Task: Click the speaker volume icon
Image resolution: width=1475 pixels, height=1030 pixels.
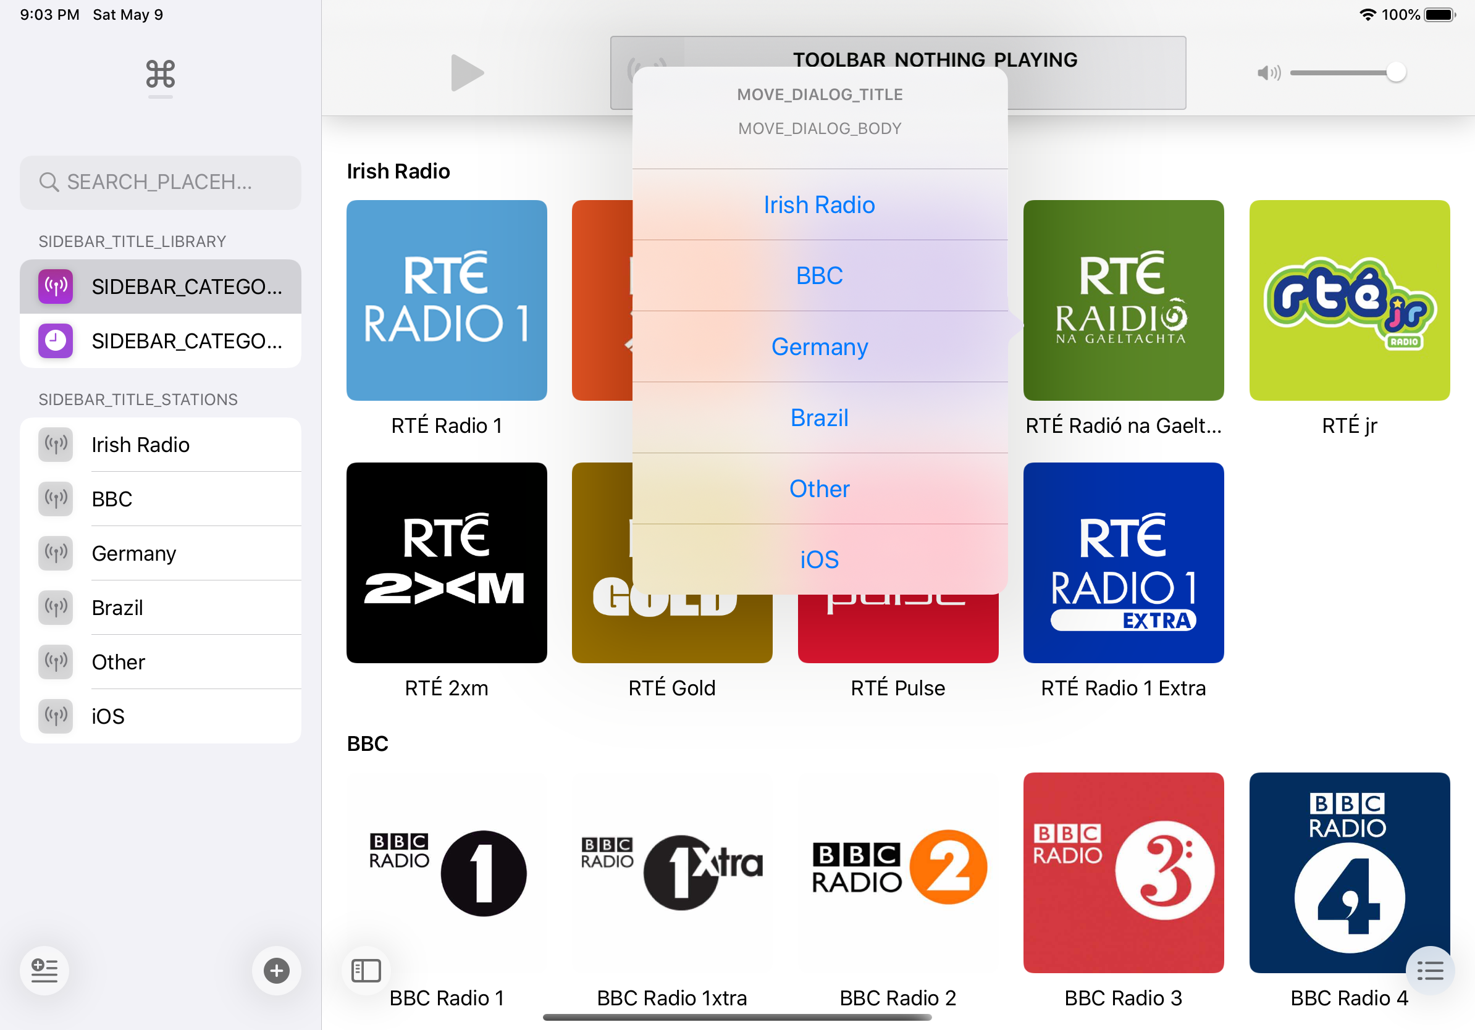Action: (1268, 73)
